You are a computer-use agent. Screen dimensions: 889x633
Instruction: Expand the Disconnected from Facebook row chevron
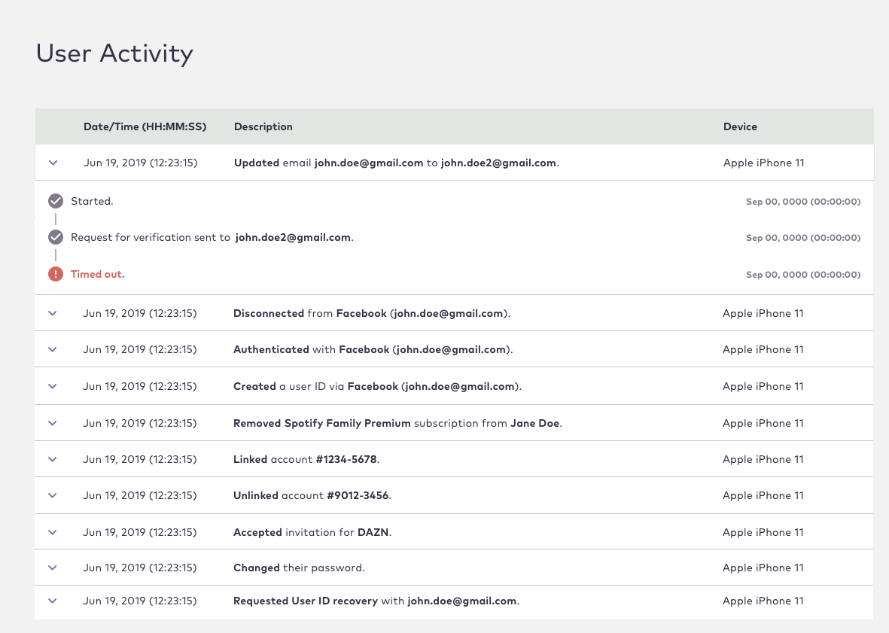click(53, 313)
